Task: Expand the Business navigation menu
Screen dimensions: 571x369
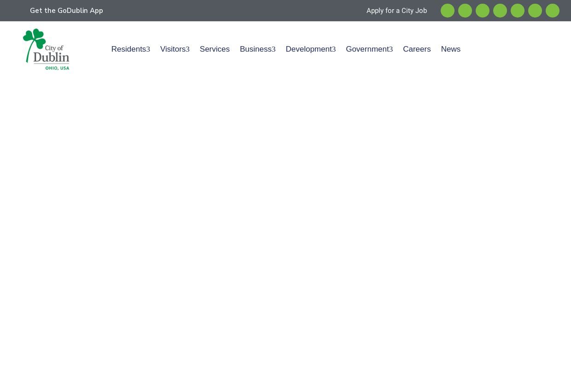Action: (x=257, y=49)
